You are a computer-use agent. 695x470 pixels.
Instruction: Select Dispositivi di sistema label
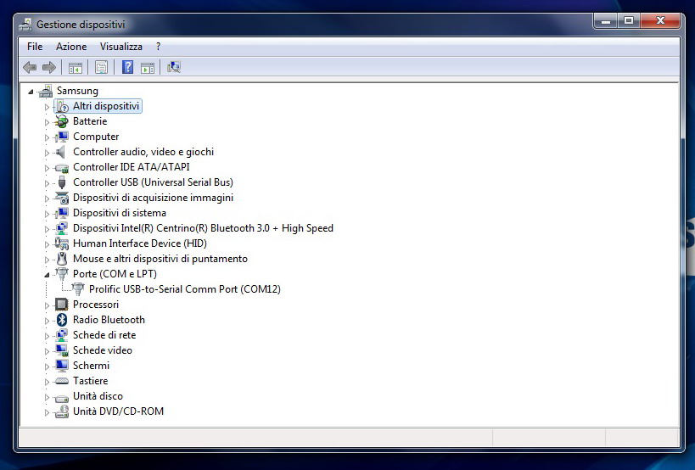[120, 213]
